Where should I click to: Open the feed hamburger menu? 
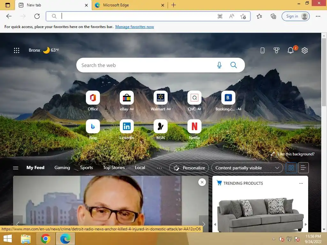pos(16,168)
